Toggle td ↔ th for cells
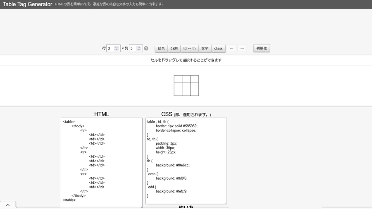 (189, 48)
